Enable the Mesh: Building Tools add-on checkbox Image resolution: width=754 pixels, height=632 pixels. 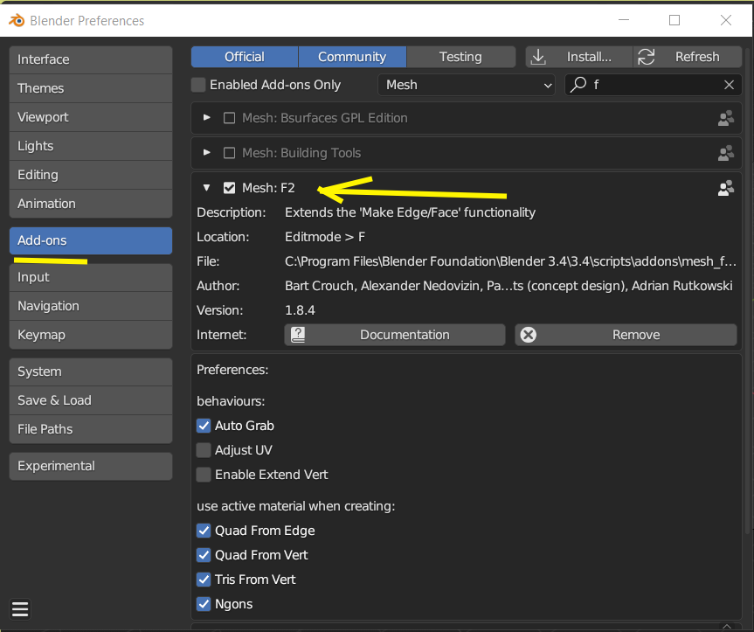tap(230, 153)
